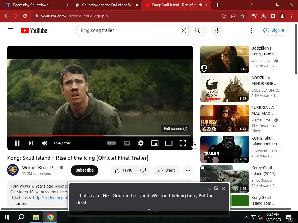The height and width of the screenshot is (223, 298).
Task: Turn on closed captions CC button
Action: (x=127, y=143)
